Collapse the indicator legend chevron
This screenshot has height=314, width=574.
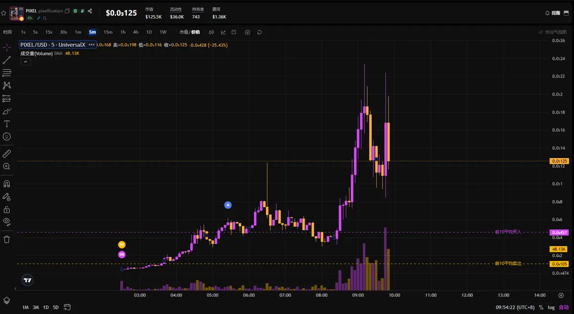25,62
